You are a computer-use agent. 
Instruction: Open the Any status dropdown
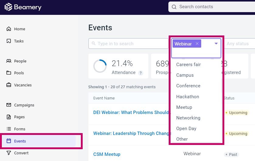[239, 43]
